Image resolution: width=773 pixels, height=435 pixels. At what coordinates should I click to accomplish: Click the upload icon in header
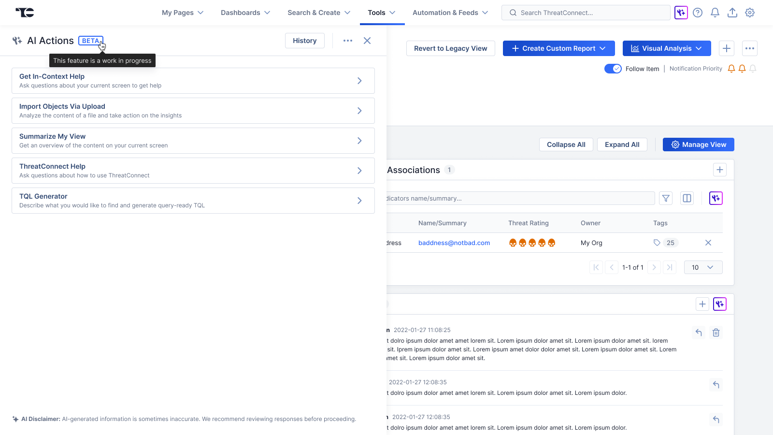732,13
